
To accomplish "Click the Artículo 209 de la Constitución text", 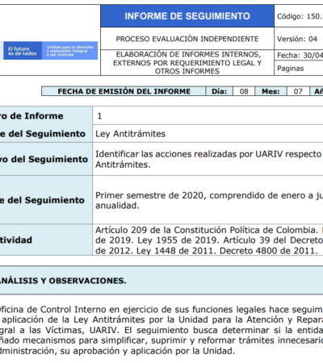I will (x=209, y=240).
